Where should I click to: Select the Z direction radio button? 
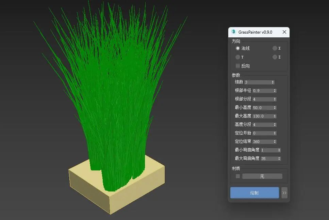pyautogui.click(x=275, y=57)
